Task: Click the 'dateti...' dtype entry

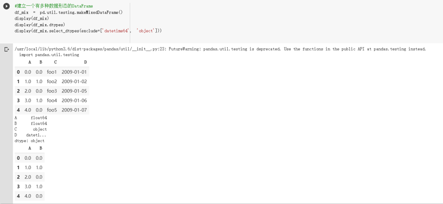Action: pyautogui.click(x=36, y=135)
